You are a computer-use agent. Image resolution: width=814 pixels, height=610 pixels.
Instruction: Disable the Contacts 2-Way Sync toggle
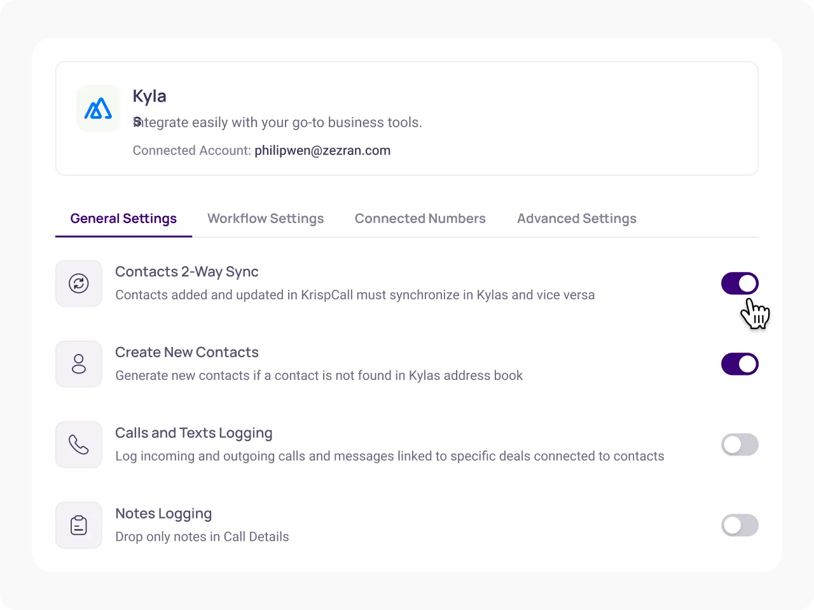(740, 283)
